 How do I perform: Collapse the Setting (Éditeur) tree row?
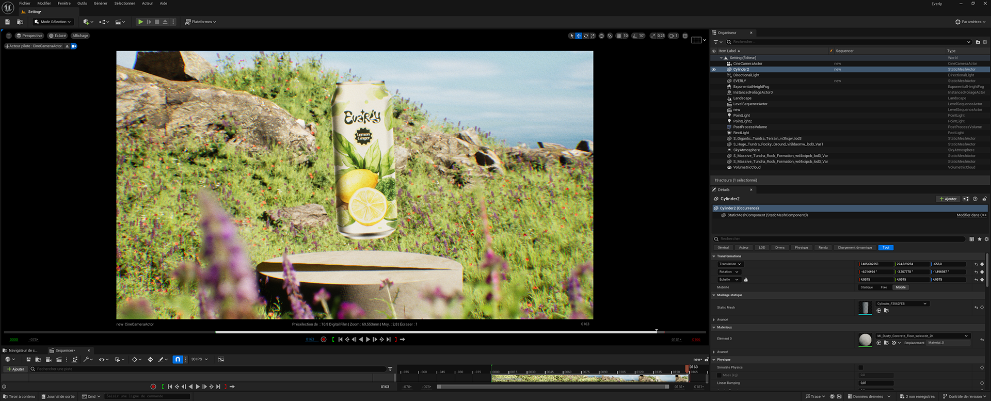coord(721,58)
